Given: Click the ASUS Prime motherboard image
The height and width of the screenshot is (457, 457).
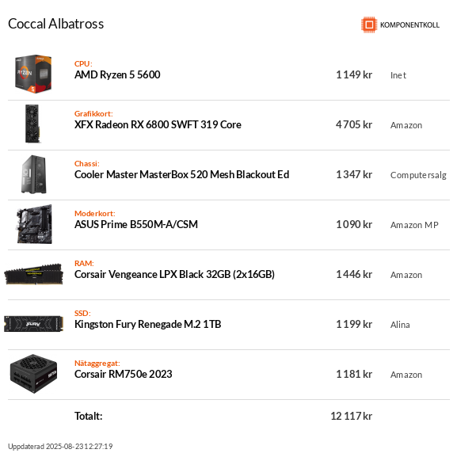Looking at the screenshot, I should [x=34, y=224].
